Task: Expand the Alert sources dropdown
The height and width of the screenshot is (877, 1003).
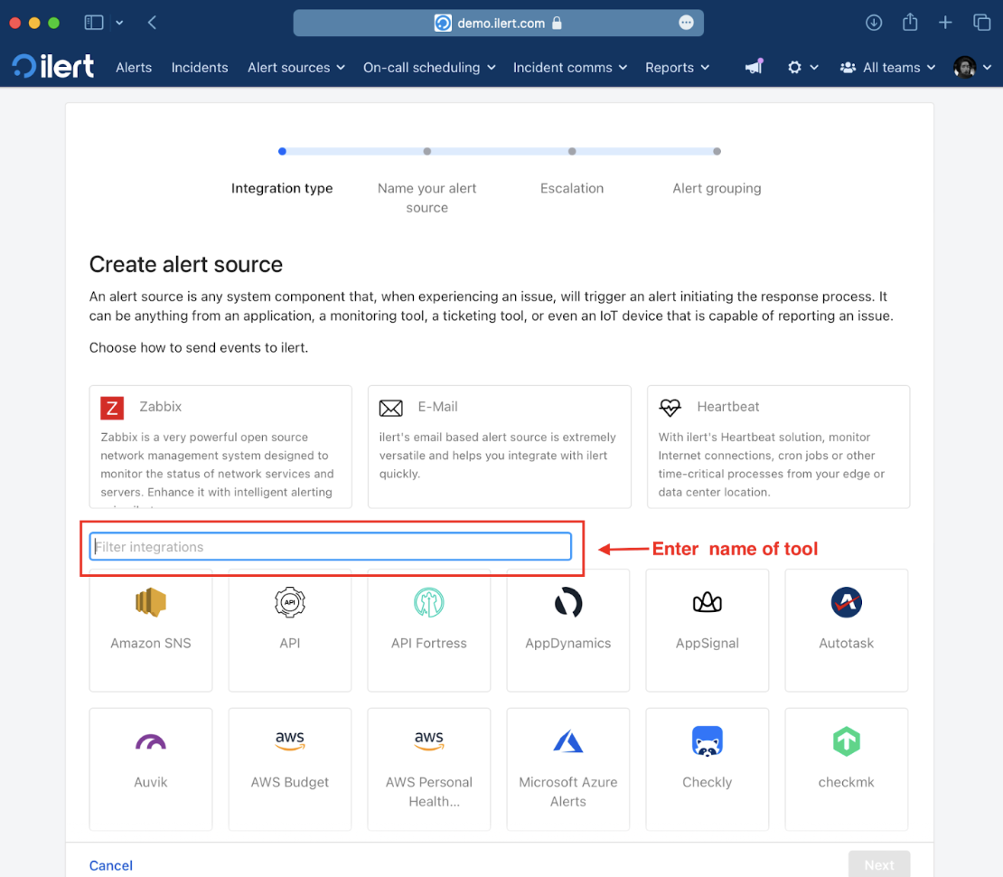Action: pos(296,67)
